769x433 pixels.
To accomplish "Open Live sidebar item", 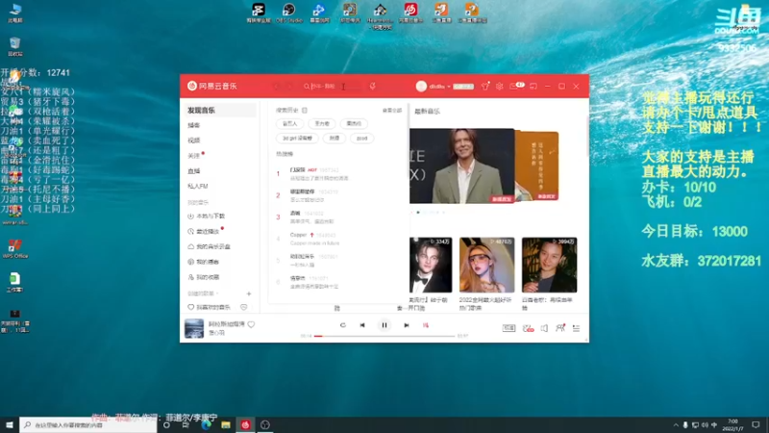I will [x=219, y=171].
